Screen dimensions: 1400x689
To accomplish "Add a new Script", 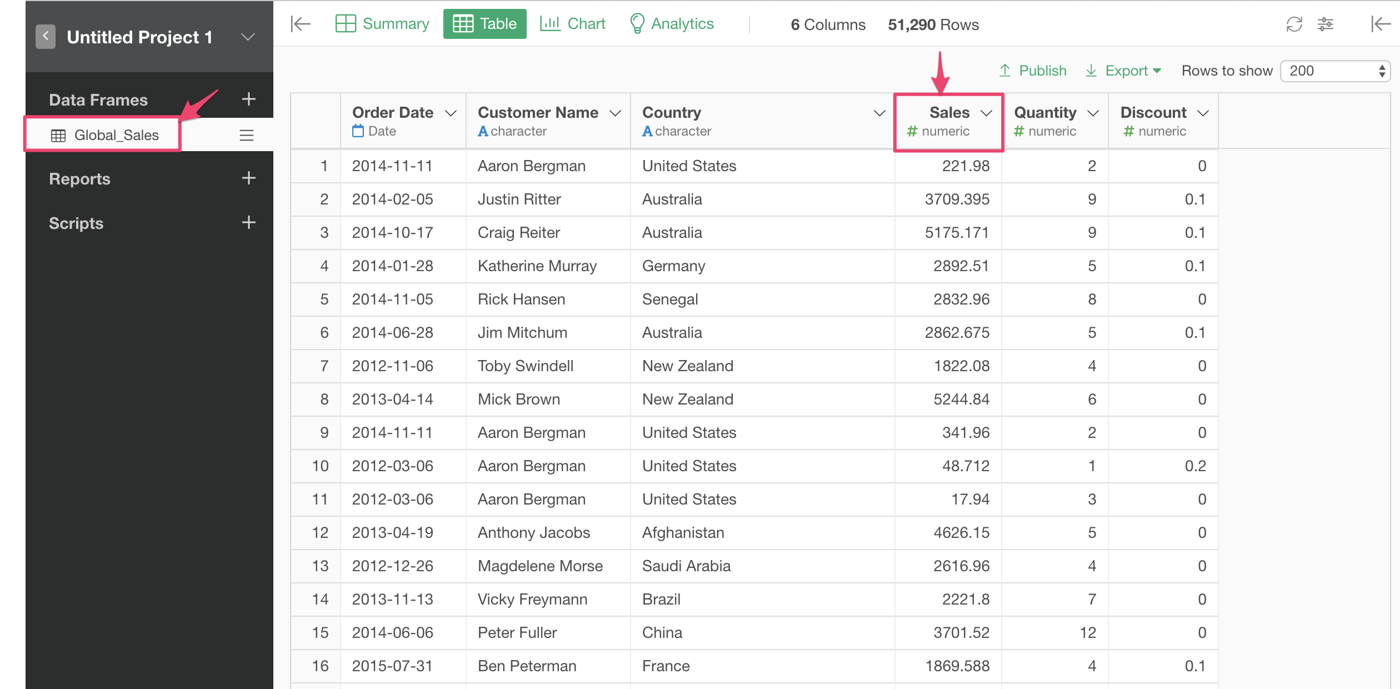I will pos(248,222).
